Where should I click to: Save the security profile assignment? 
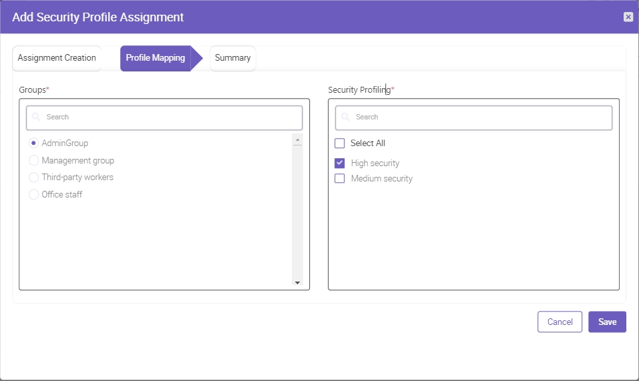pyautogui.click(x=607, y=322)
